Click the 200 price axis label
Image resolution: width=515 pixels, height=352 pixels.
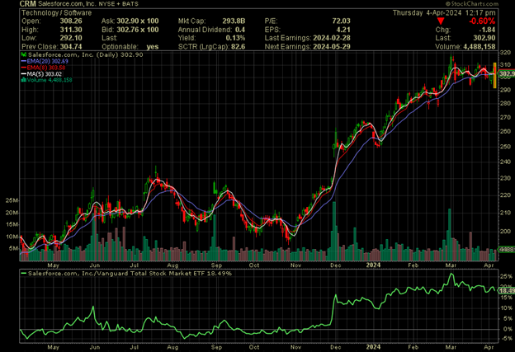tap(505, 232)
